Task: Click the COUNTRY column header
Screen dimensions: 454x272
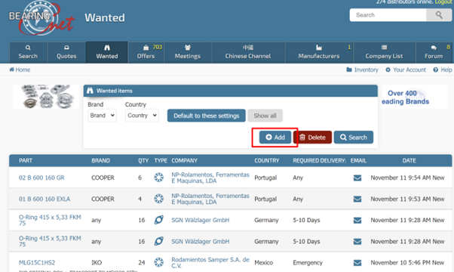Action: click(x=267, y=161)
